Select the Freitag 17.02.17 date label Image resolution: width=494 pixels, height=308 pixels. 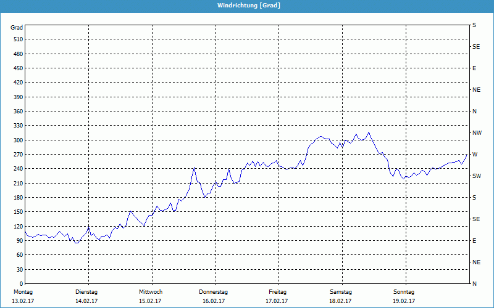[278, 296]
